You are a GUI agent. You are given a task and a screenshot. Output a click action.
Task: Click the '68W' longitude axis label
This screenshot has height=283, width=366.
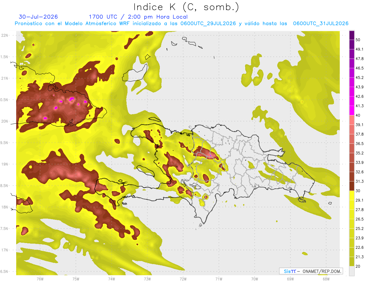pyautogui.click(x=326, y=279)
